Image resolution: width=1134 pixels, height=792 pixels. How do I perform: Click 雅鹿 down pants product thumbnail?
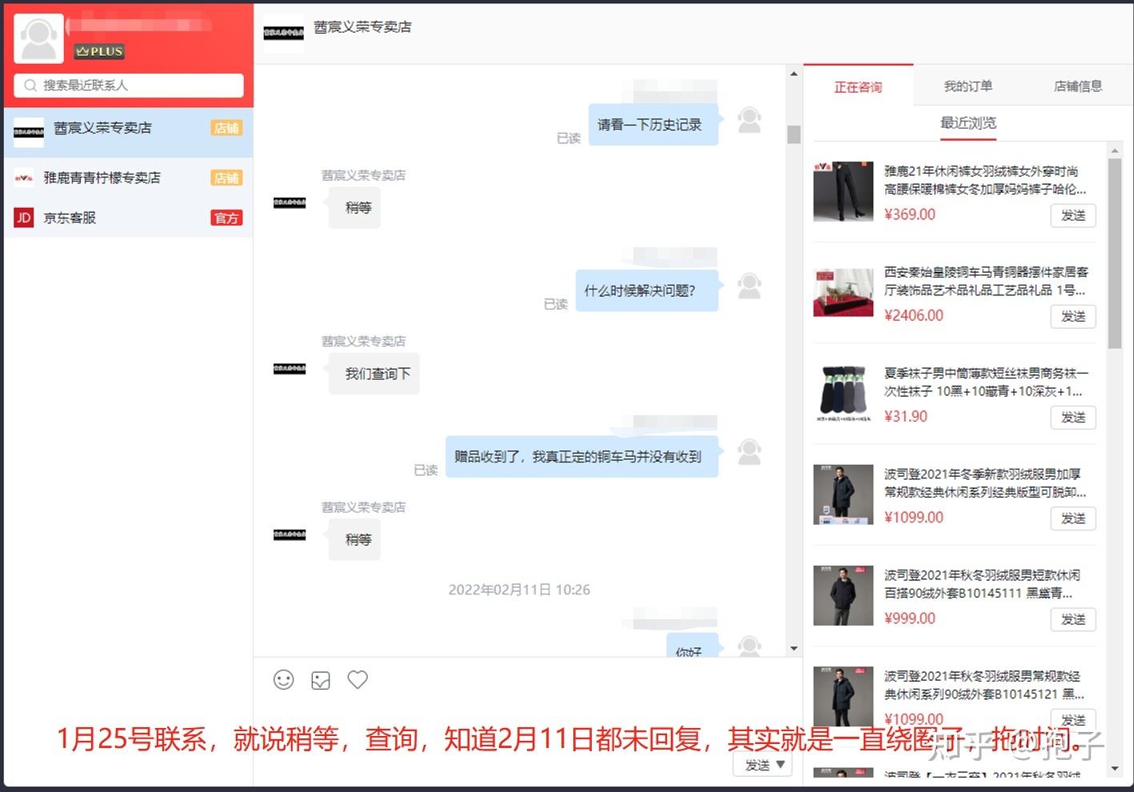[843, 191]
